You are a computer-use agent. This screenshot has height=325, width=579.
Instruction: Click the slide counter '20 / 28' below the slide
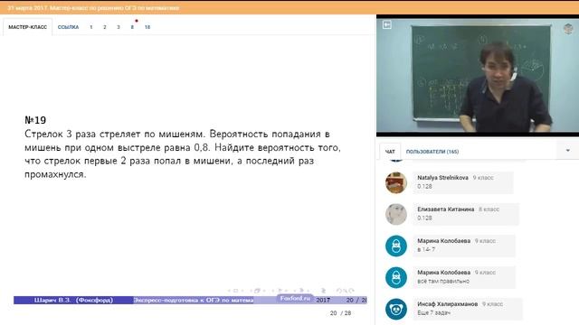(x=340, y=313)
